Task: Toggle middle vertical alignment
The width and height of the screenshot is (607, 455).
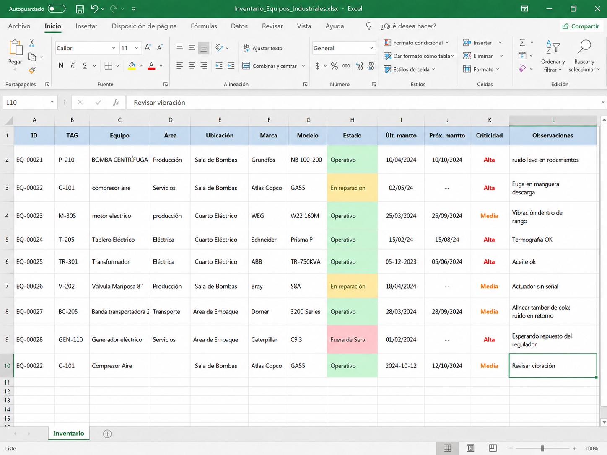Action: click(192, 48)
